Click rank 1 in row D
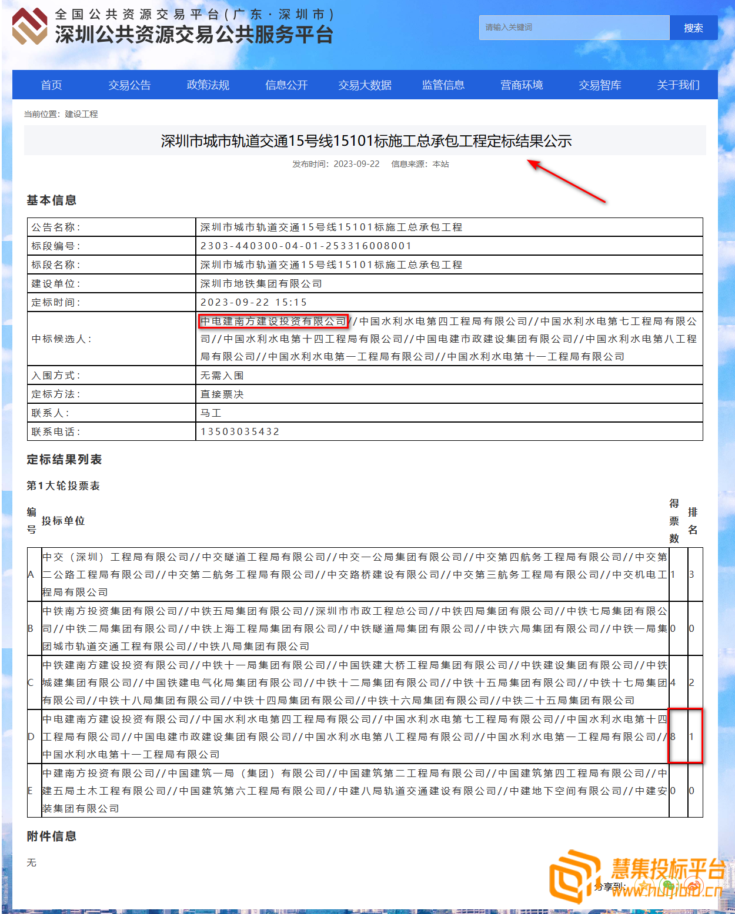Viewport: 735px width, 914px height. pyautogui.click(x=691, y=736)
